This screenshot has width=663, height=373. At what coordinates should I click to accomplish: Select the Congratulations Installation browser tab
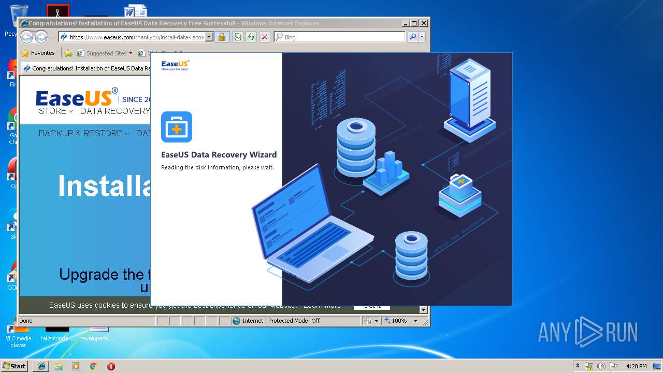pyautogui.click(x=86, y=68)
